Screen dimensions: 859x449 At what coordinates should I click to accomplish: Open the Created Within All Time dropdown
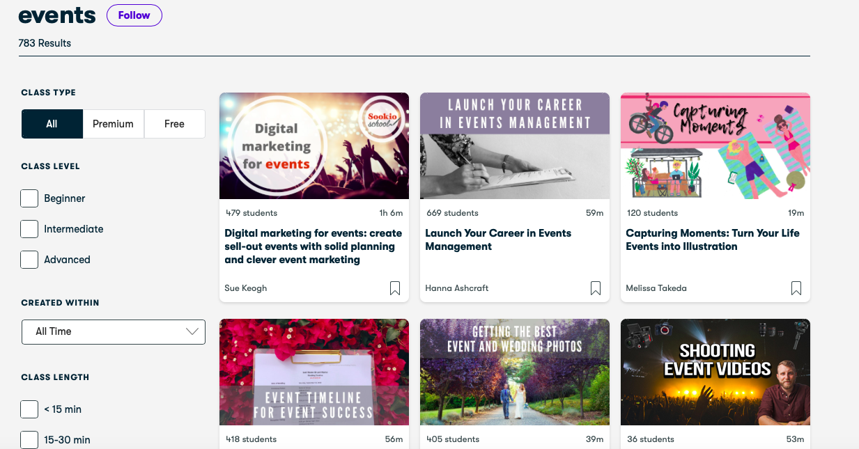coord(114,331)
